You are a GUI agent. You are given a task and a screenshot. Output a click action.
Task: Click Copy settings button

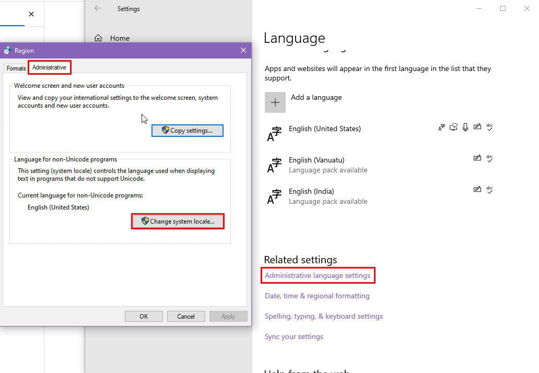[x=188, y=130]
